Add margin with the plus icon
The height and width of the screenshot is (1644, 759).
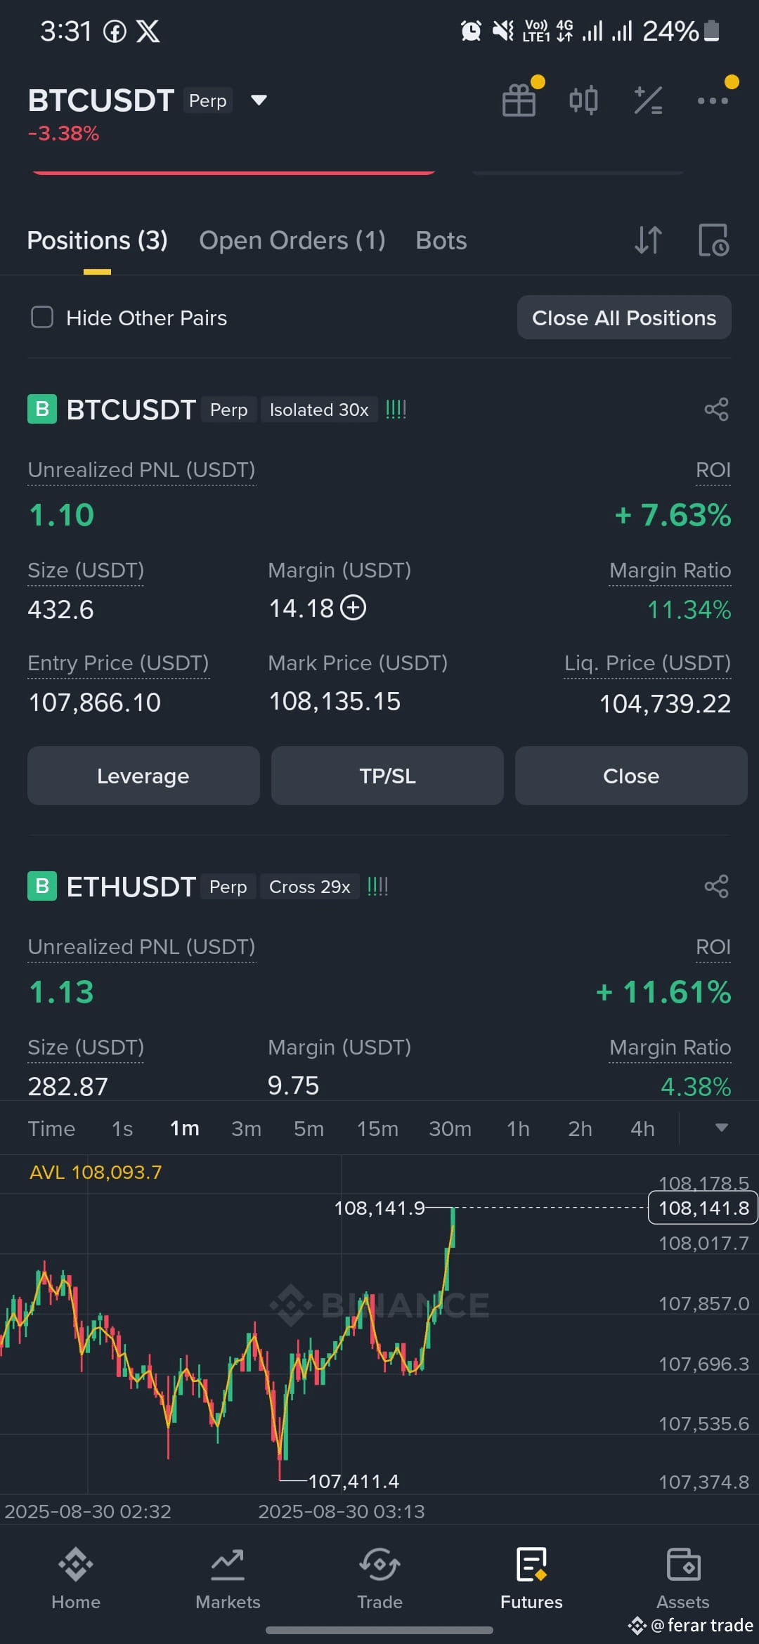point(353,608)
